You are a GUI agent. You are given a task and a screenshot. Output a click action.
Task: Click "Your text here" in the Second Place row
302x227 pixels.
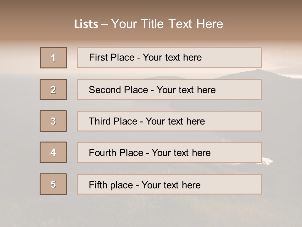(x=186, y=90)
